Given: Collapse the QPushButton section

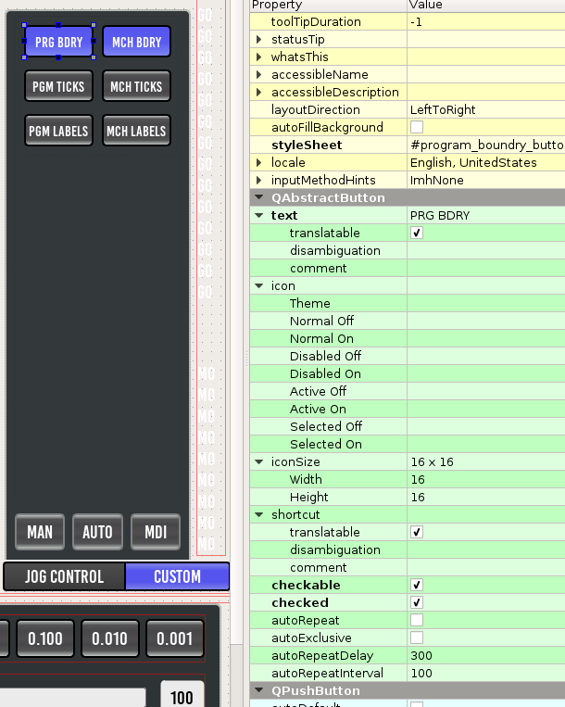Looking at the screenshot, I should tap(259, 690).
